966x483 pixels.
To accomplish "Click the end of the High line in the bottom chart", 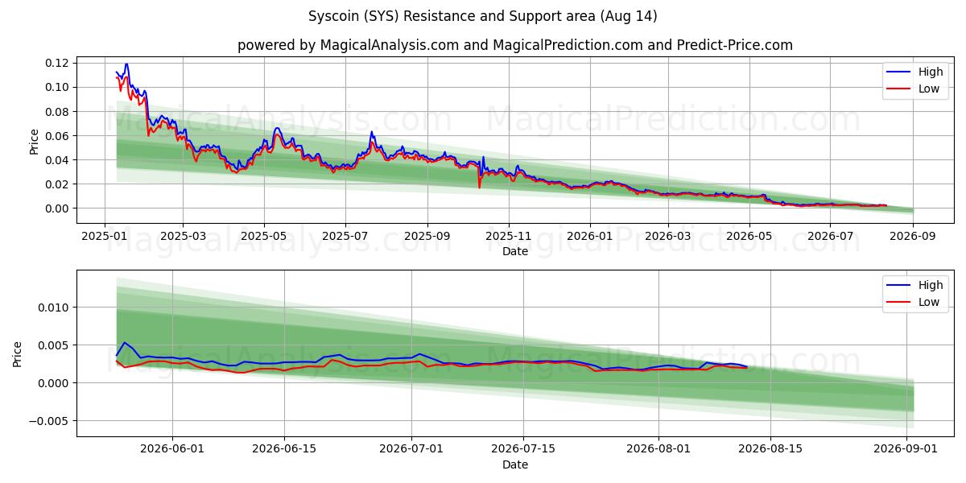I will (x=746, y=367).
